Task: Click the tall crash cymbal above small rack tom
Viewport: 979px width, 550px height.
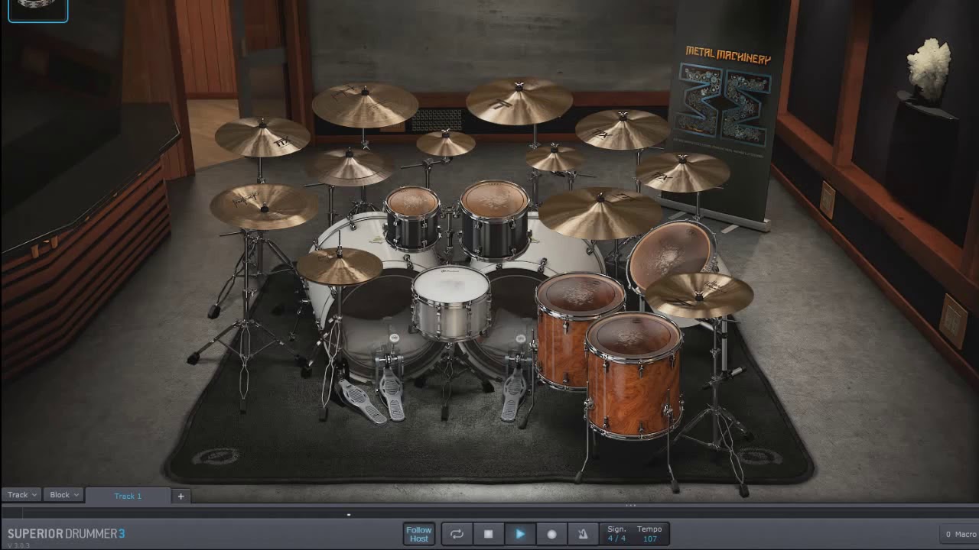Action: coord(365,105)
